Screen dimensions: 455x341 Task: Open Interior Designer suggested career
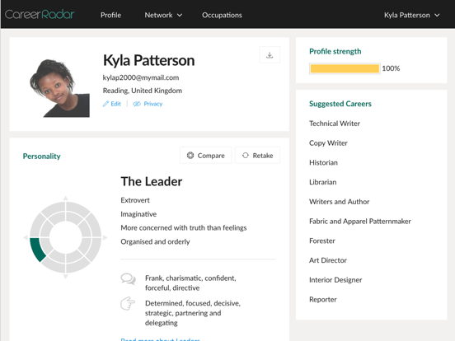335,280
